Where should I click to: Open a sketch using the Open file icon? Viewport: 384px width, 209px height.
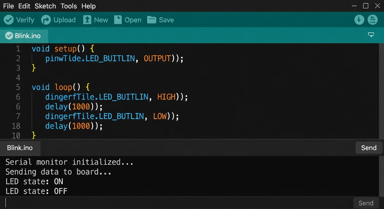118,20
